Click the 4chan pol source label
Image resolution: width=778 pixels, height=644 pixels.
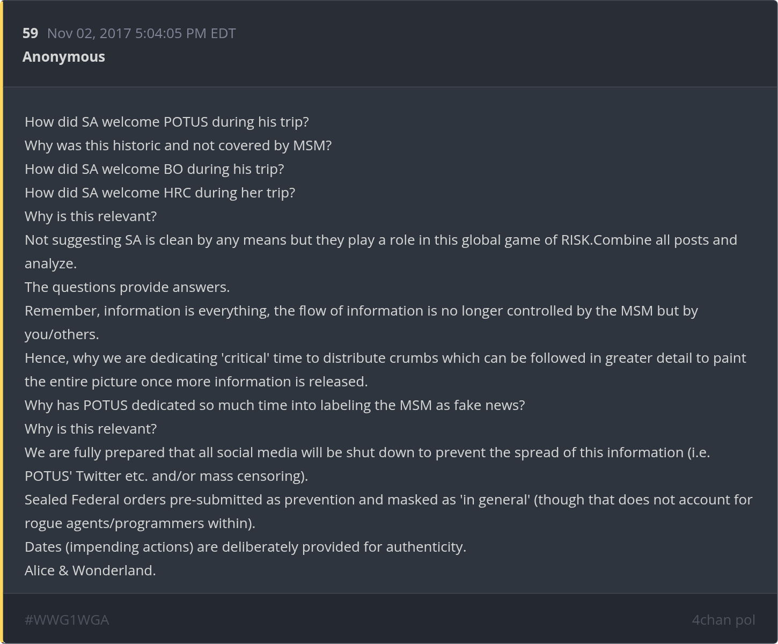point(723,620)
